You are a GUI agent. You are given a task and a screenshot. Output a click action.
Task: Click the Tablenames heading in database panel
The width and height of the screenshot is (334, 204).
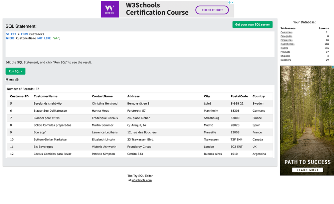pos(288,28)
